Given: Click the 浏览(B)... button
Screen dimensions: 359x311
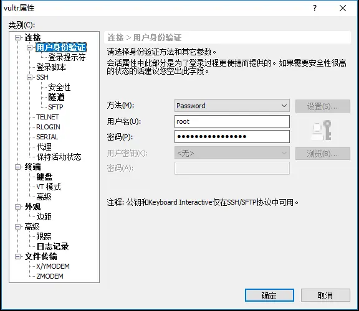Looking at the screenshot, I should (323, 154).
